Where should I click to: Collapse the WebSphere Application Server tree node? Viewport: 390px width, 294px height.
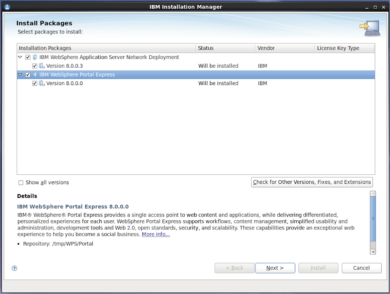click(x=20, y=57)
